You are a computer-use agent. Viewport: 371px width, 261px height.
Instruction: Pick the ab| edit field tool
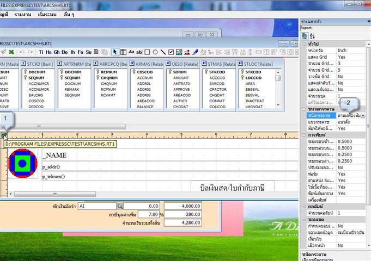(139, 52)
